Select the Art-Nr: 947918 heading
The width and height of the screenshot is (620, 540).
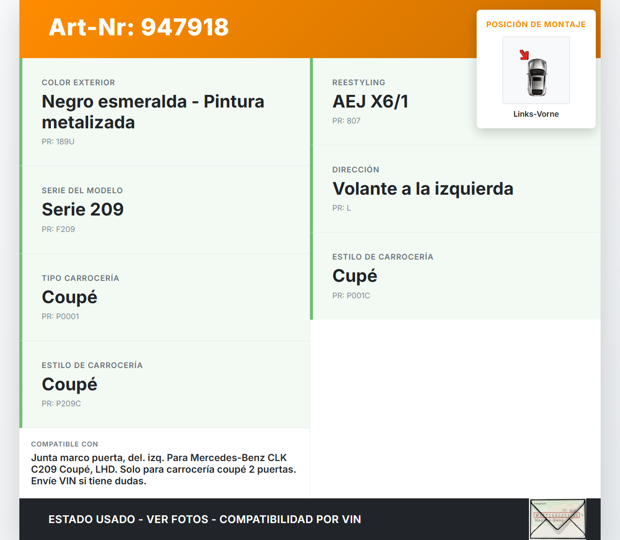click(x=139, y=27)
